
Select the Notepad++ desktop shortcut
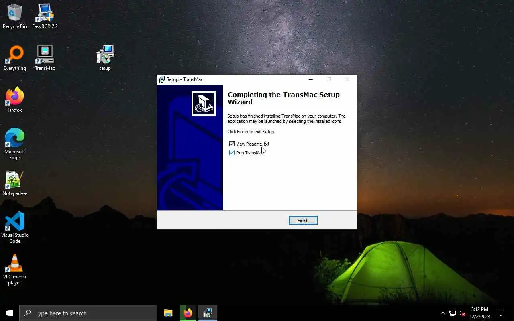click(15, 184)
